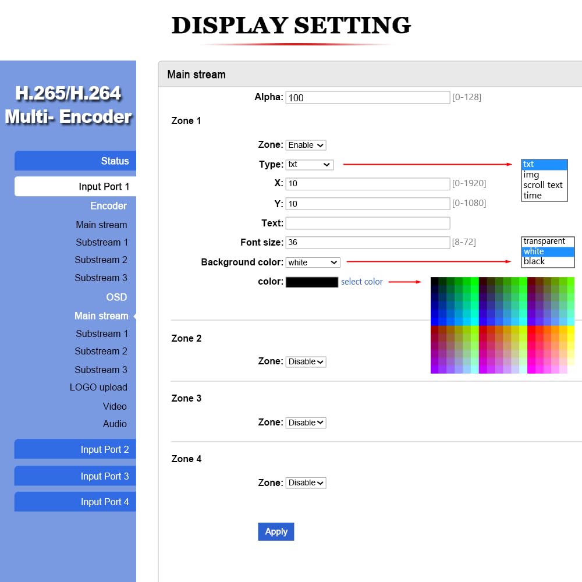582x582 pixels.
Task: Open the Zone 2 Disable dropdown
Action: (306, 361)
